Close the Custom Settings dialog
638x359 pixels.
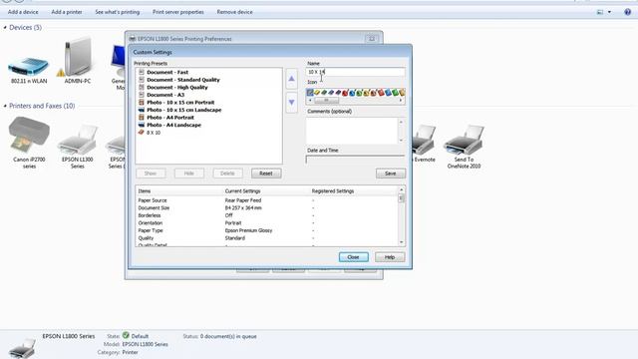coord(353,257)
